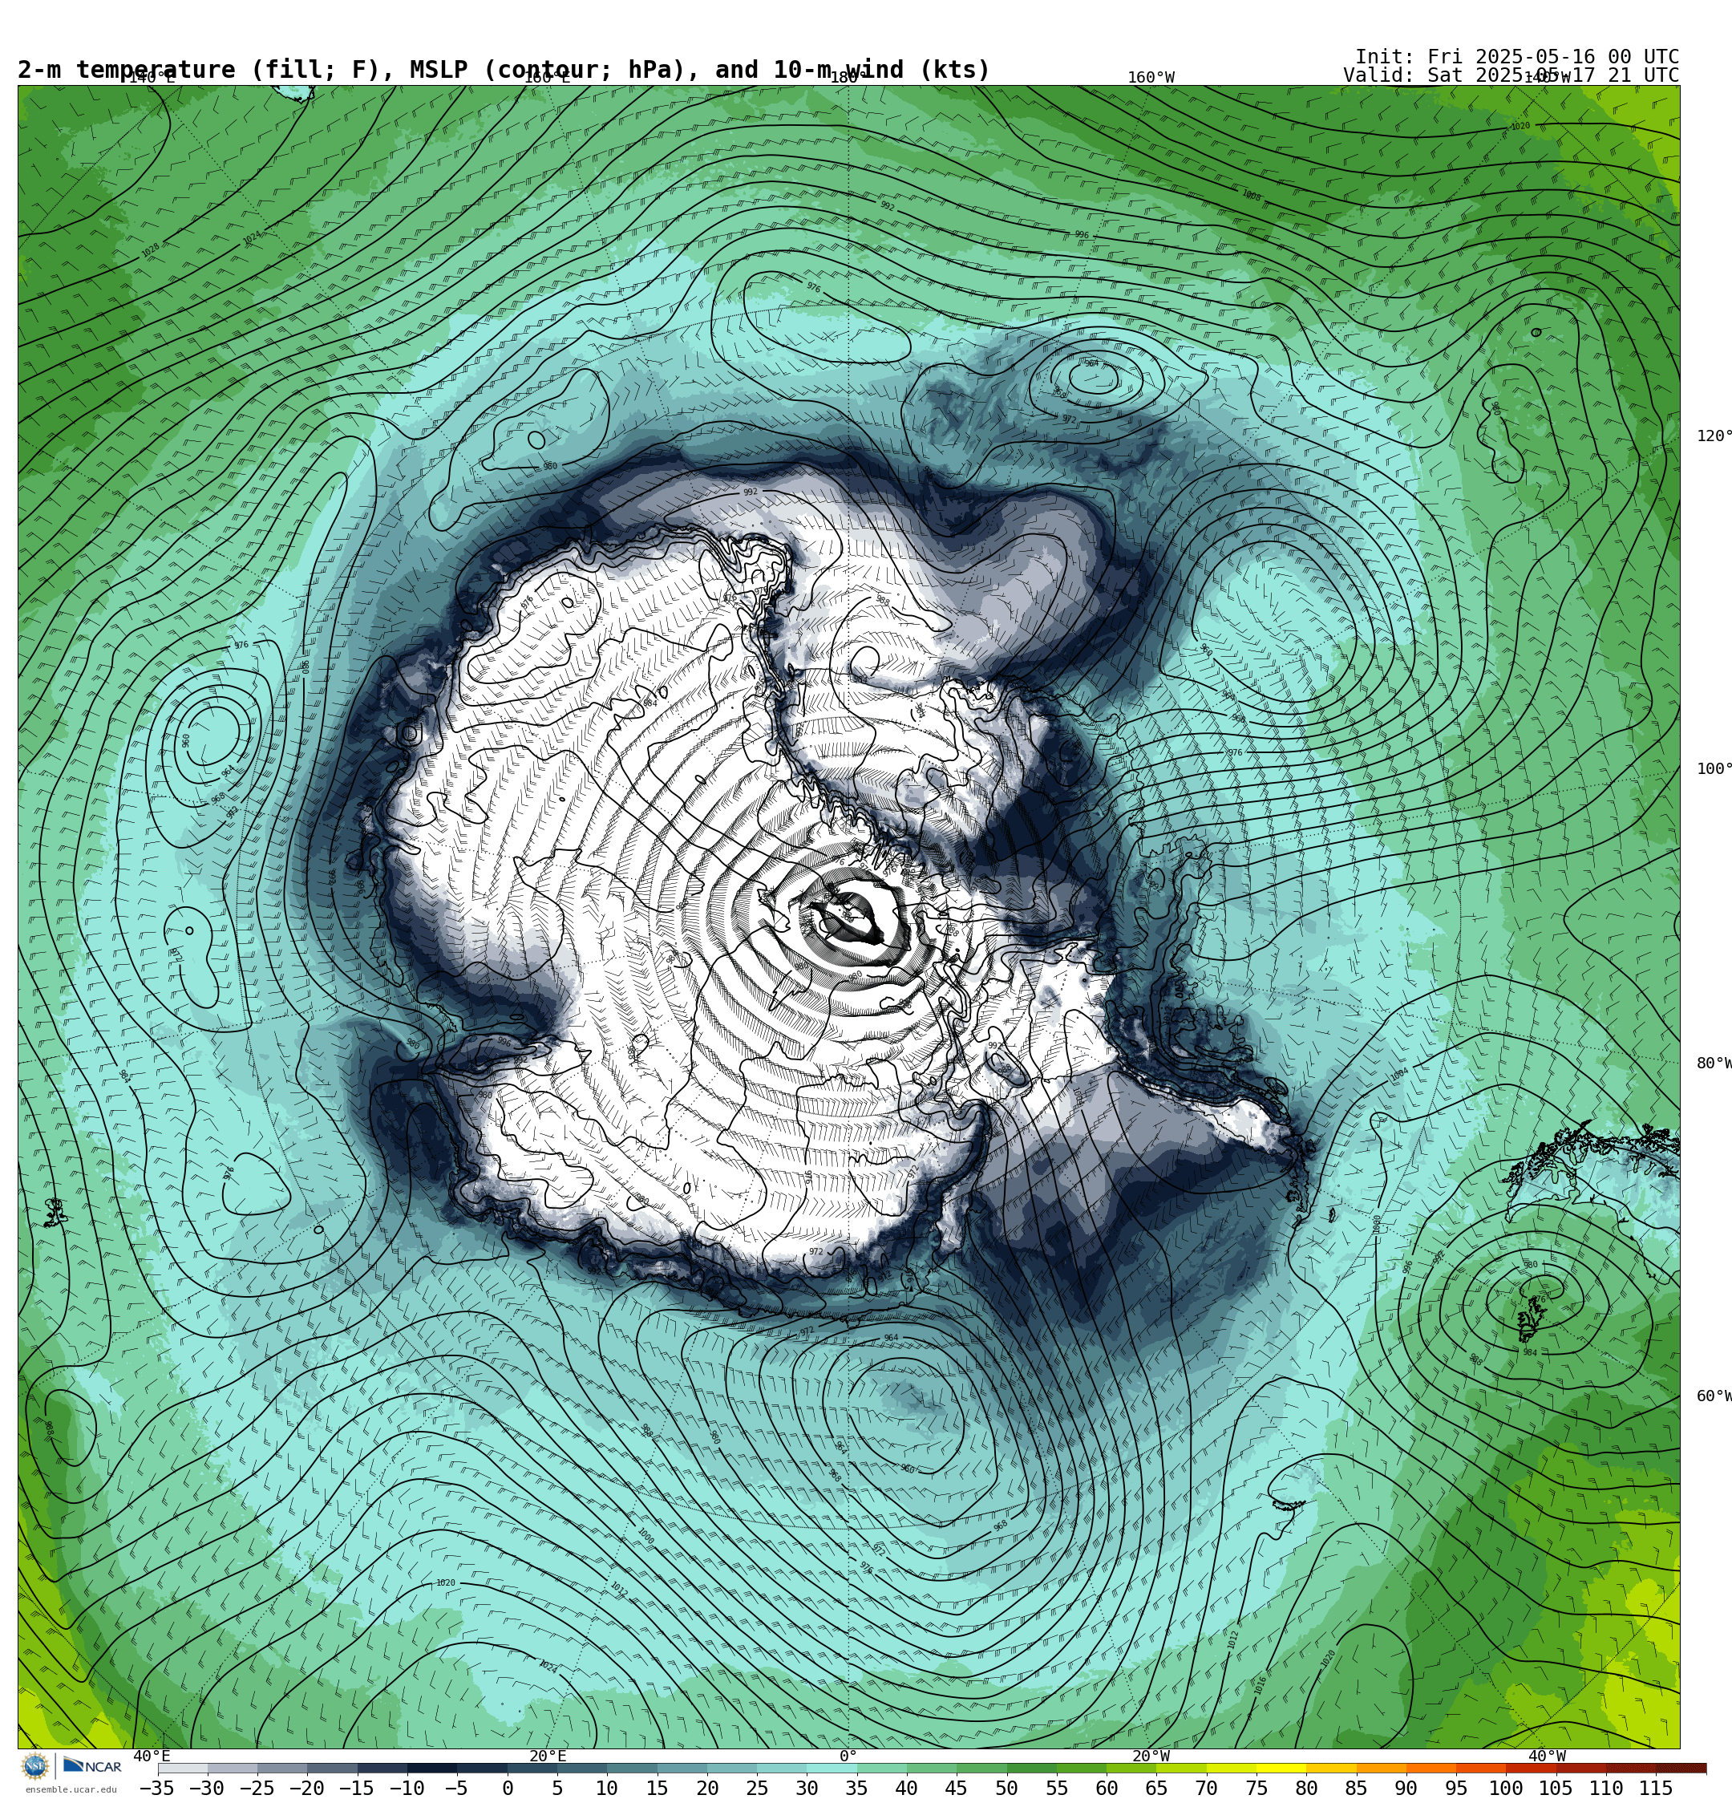Viewport: 1732px width, 1799px height.
Task: Open the ensemble.ucar.edu link text
Action: click(x=71, y=1789)
